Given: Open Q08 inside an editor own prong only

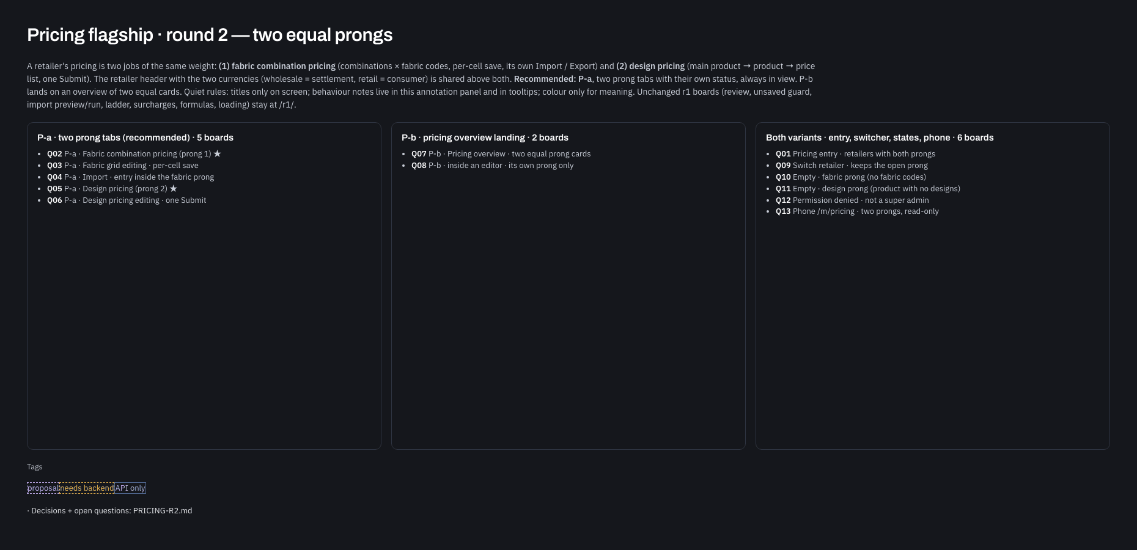Looking at the screenshot, I should 492,166.
